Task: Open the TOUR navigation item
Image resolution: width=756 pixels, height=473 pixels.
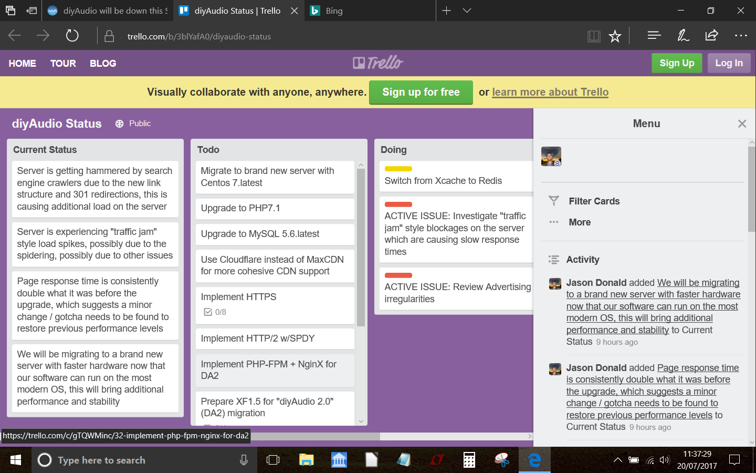Action: [x=63, y=63]
